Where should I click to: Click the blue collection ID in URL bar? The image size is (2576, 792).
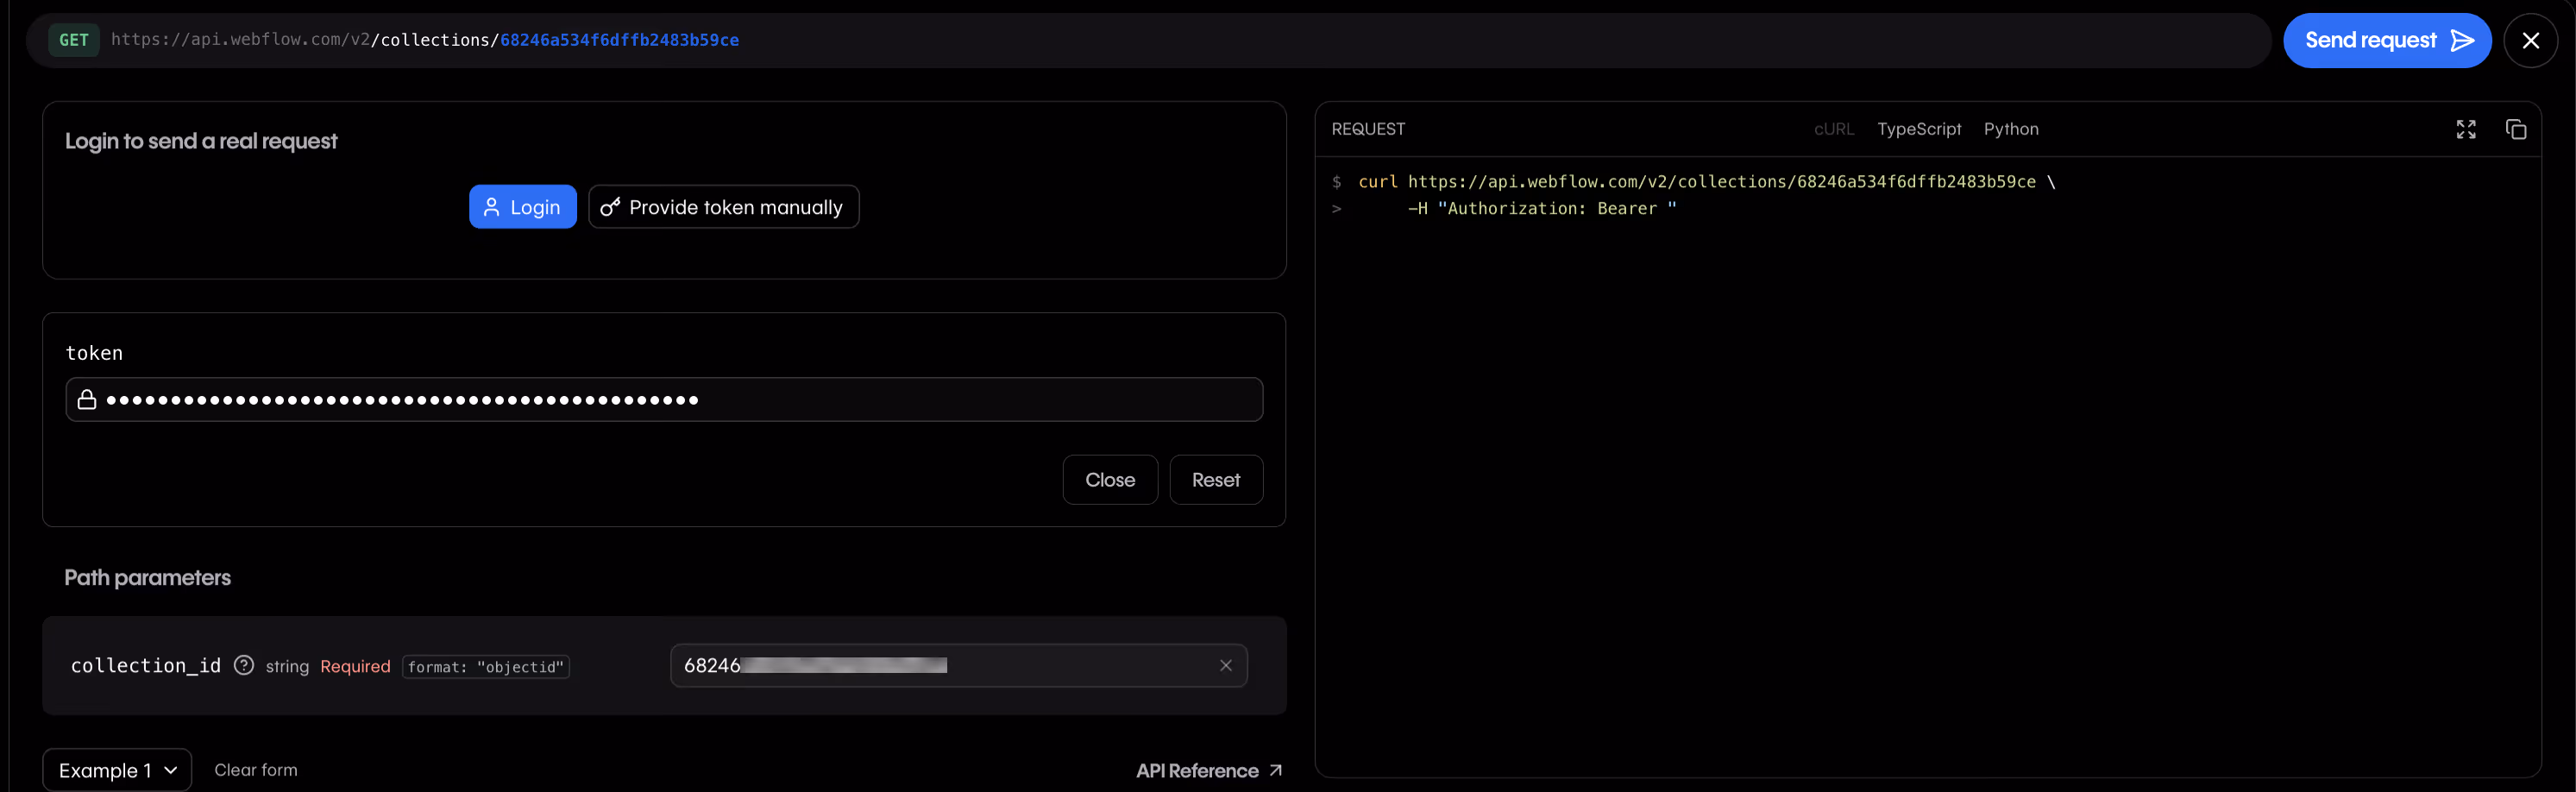619,40
